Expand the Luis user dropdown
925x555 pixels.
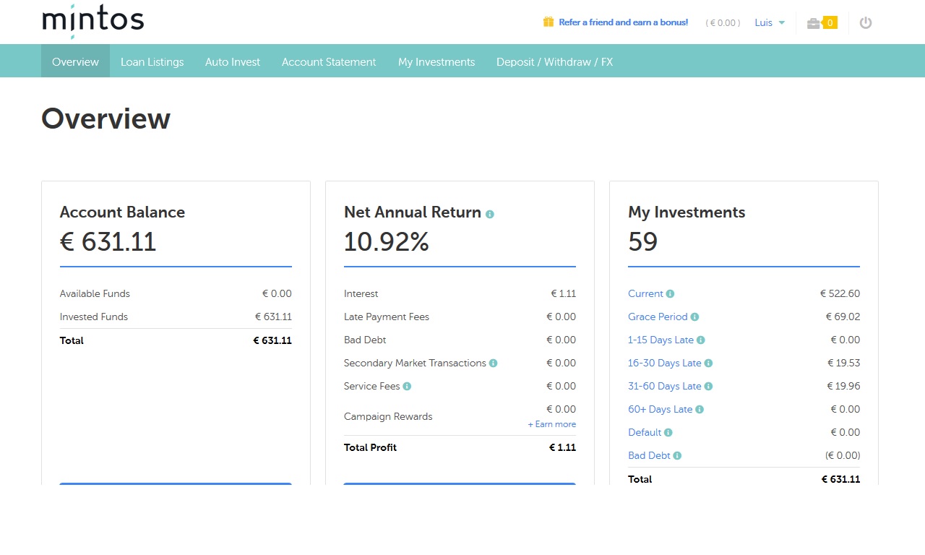(770, 23)
